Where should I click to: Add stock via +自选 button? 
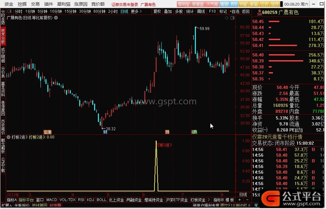(x=234, y=11)
